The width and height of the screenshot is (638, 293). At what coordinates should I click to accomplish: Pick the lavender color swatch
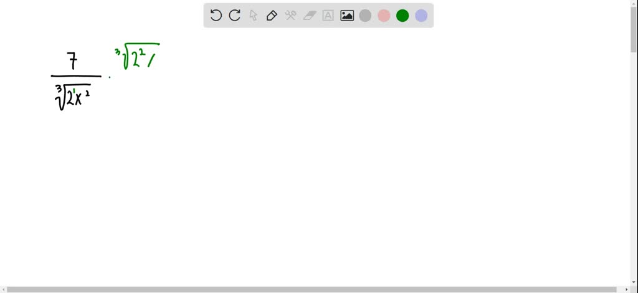pyautogui.click(x=421, y=16)
